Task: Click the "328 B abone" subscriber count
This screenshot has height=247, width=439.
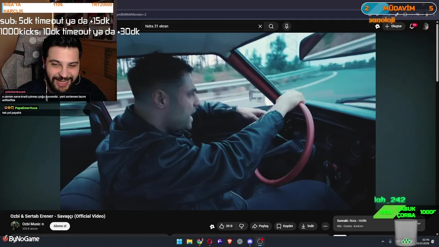Action: pyautogui.click(x=30, y=229)
